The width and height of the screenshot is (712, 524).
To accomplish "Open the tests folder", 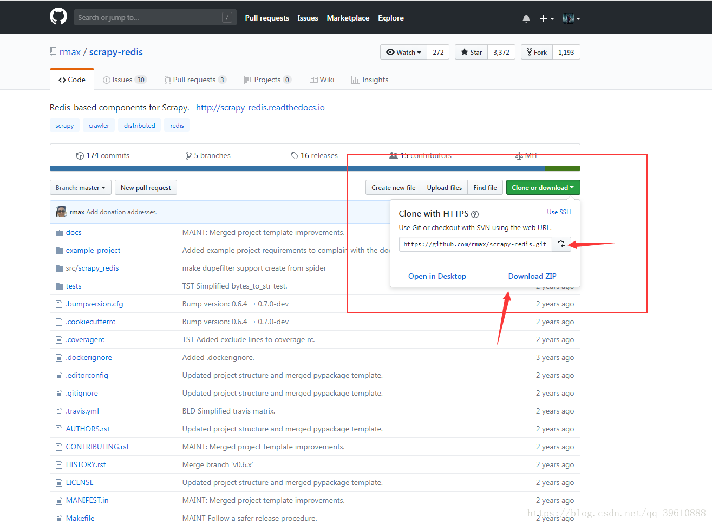I will (x=74, y=286).
